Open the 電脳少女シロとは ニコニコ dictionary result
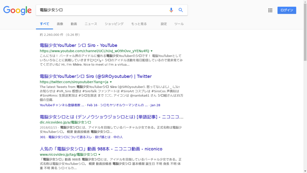The height and width of the screenshot is (173, 307). pyautogui.click(x=112, y=117)
